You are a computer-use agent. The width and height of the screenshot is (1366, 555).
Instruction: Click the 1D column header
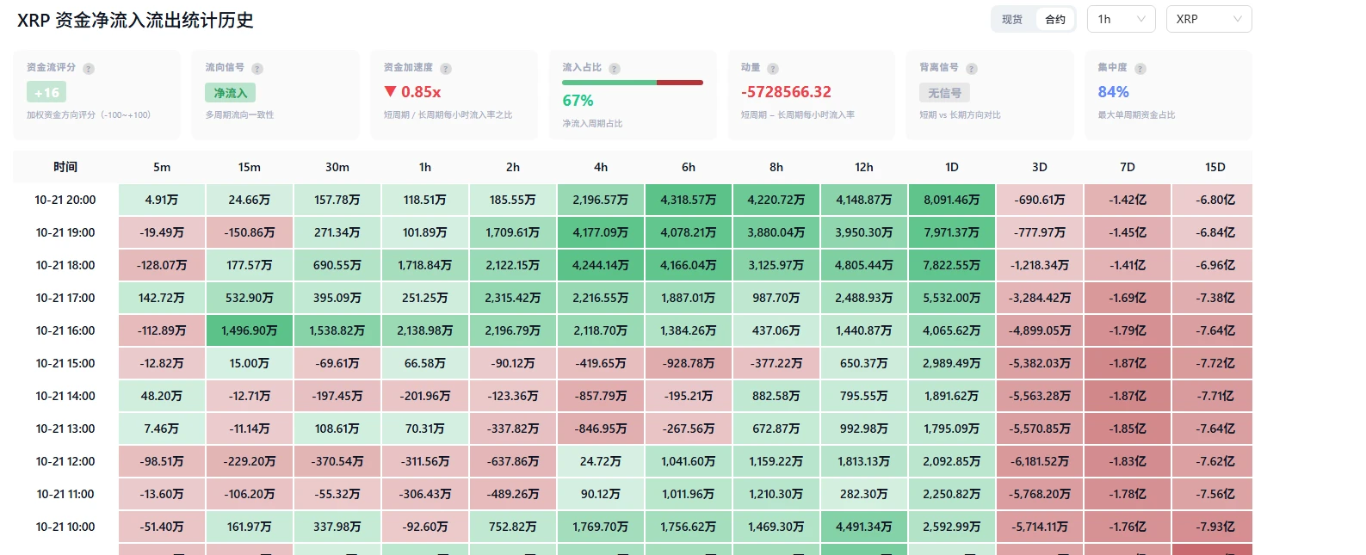pos(952,167)
